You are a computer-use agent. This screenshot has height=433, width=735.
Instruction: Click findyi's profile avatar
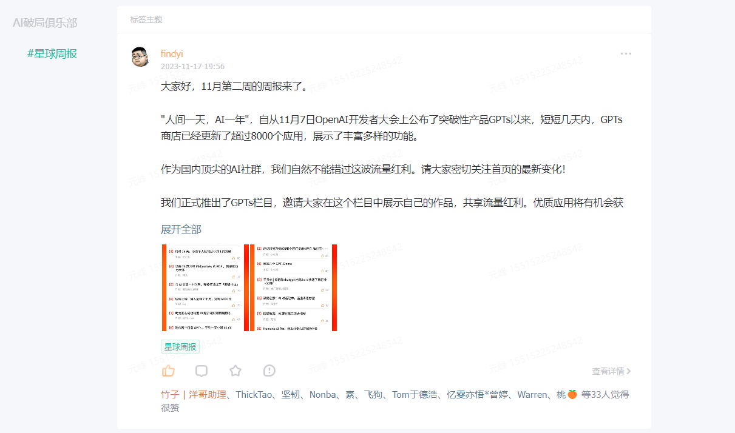coord(140,57)
